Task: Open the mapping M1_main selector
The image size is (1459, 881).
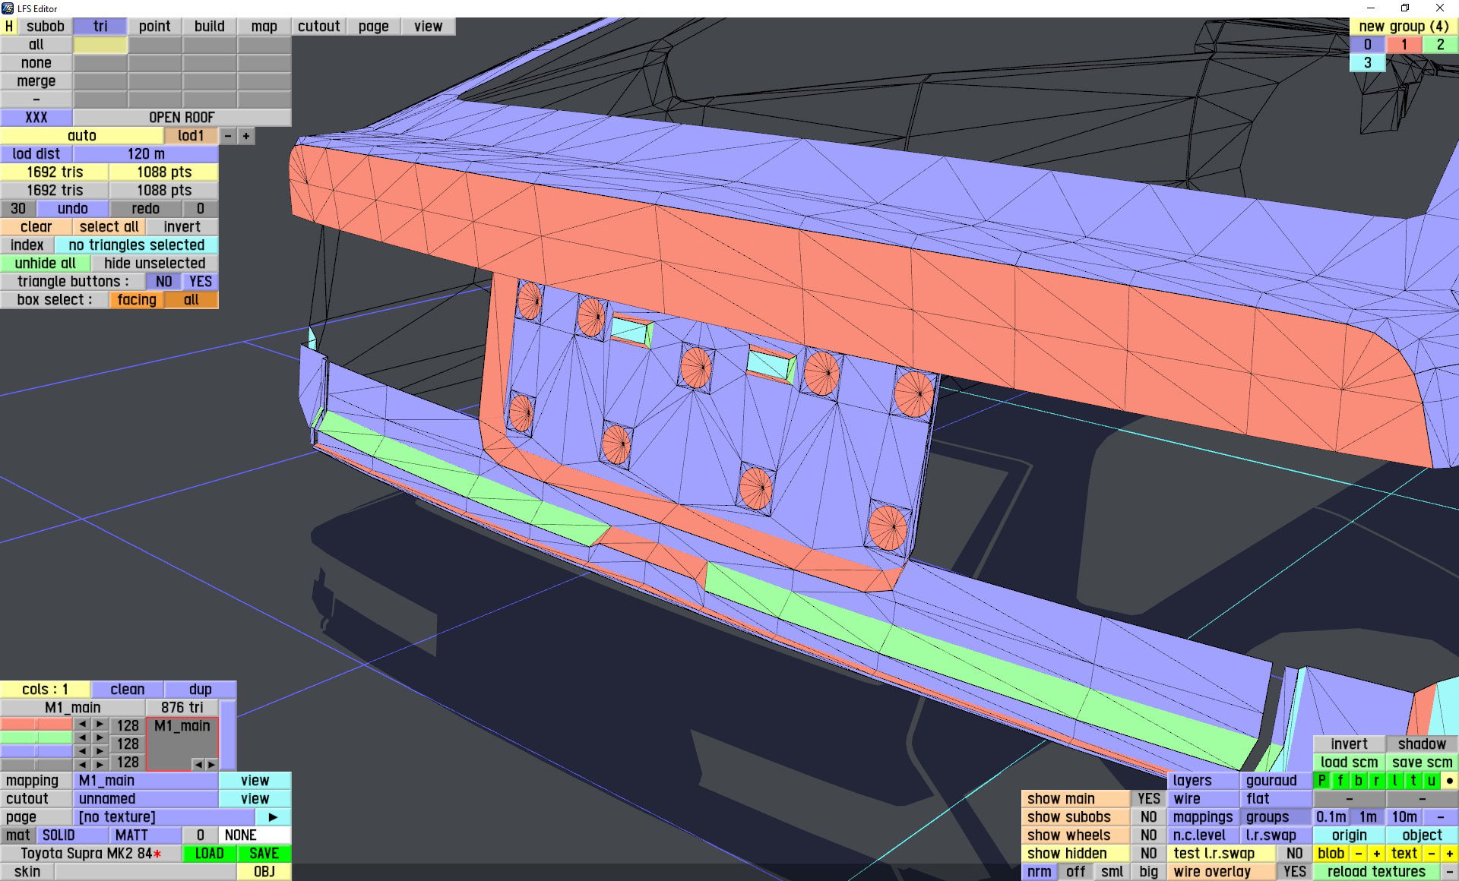Action: 145,781
